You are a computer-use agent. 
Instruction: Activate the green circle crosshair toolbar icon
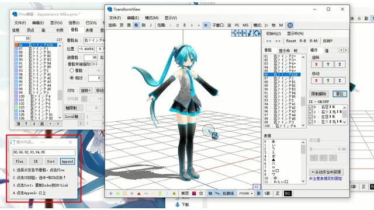290,25
